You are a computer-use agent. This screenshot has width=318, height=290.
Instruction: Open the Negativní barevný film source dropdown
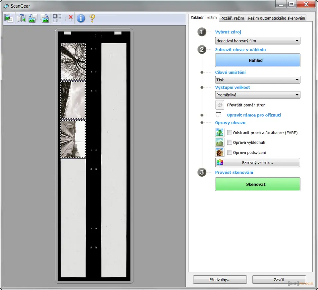[257, 41]
